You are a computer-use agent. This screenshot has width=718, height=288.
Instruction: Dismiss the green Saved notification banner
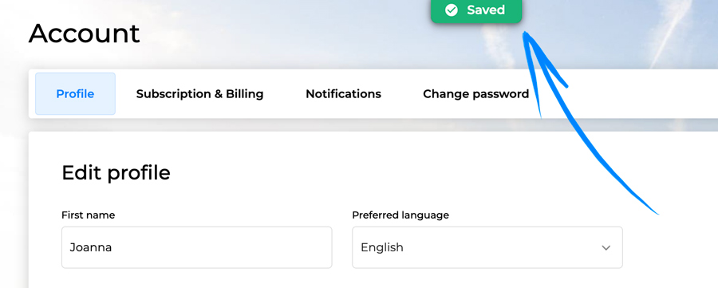[476, 10]
